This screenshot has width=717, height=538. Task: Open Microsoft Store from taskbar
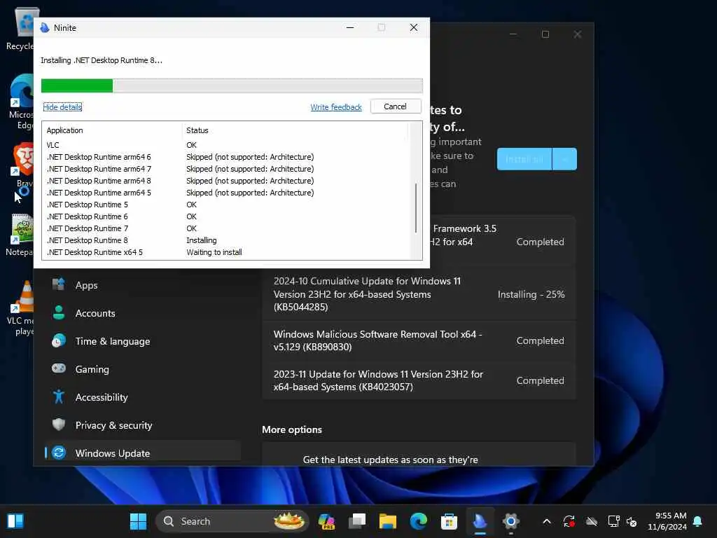click(449, 521)
